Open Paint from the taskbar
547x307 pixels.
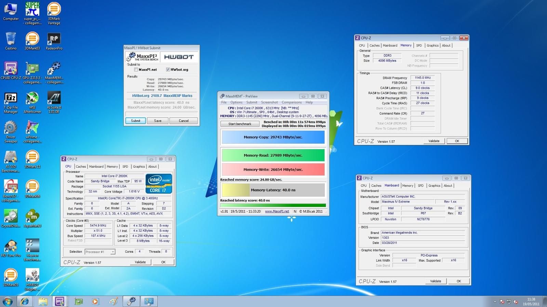pos(114,301)
